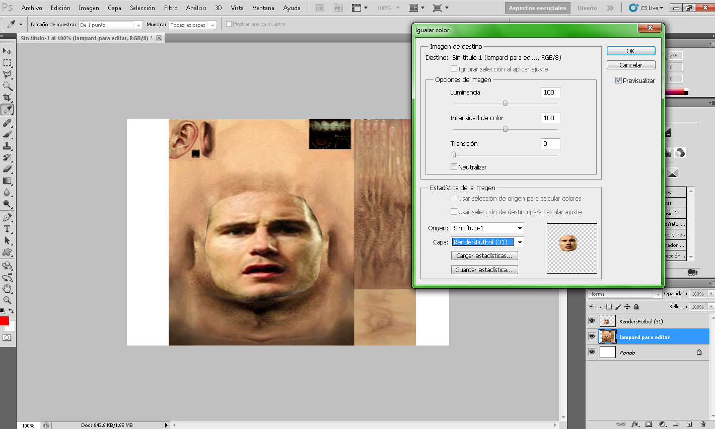Create a new group folder icon
This screenshot has width=715, height=429.
676,424
